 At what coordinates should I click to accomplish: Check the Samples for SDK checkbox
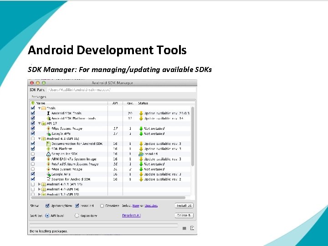[33, 154]
